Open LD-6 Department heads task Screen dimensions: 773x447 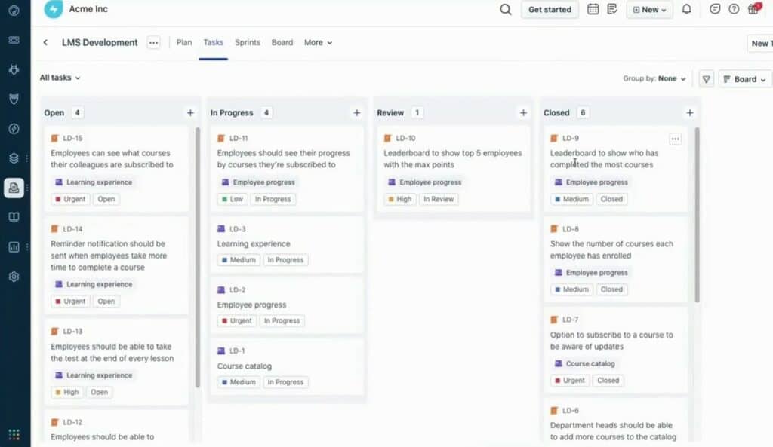613,431
